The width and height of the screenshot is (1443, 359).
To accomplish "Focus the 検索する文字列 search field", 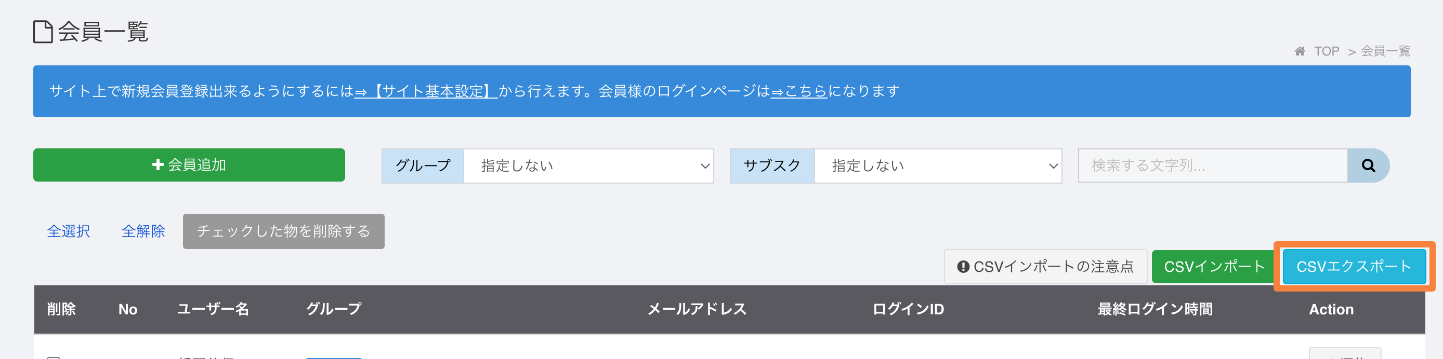I will [x=1213, y=165].
